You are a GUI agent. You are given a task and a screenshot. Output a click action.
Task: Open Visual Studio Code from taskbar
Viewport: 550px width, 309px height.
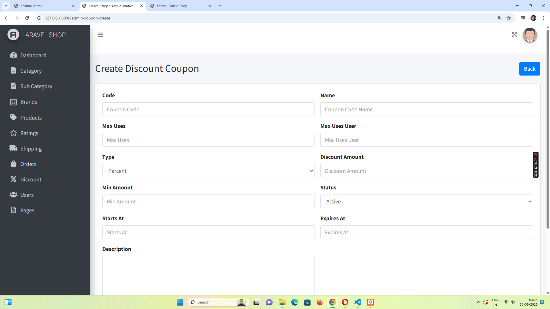click(358, 302)
